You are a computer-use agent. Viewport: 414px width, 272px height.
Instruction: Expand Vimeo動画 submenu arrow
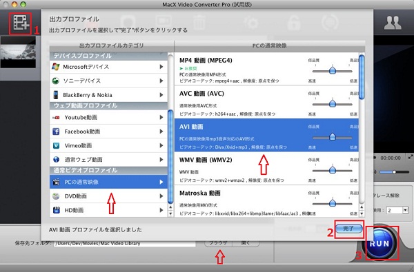tap(161, 145)
